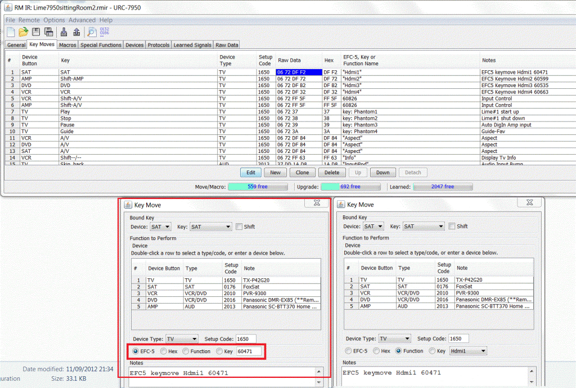The height and width of the screenshot is (388, 576).
Task: Enable Shift checkbox in left Key Move dialog
Action: tap(240, 227)
